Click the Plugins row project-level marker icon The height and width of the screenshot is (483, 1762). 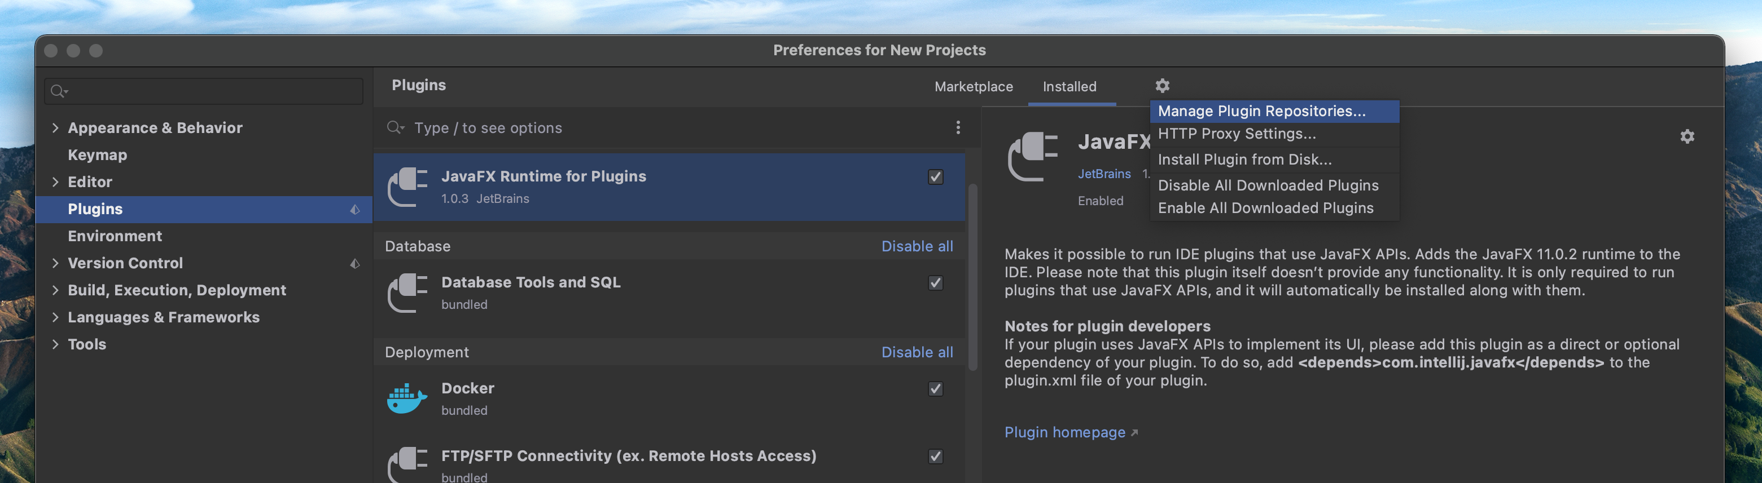(354, 209)
